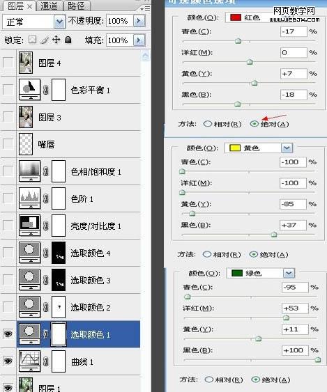Click the 色相/饱和度 1 adjustment icon

click(x=29, y=171)
